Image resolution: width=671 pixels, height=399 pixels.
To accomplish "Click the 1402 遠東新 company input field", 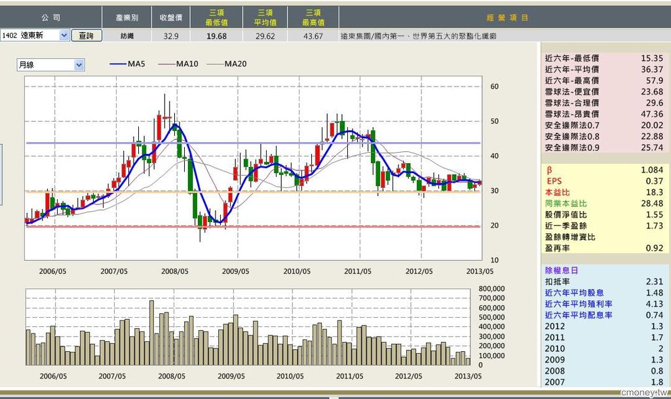I will pyautogui.click(x=30, y=35).
